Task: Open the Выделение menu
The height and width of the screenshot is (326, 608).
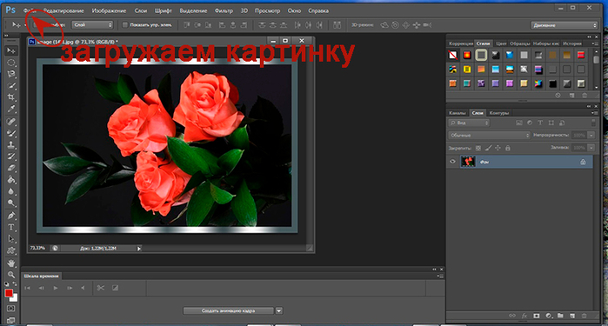Action: tap(193, 10)
